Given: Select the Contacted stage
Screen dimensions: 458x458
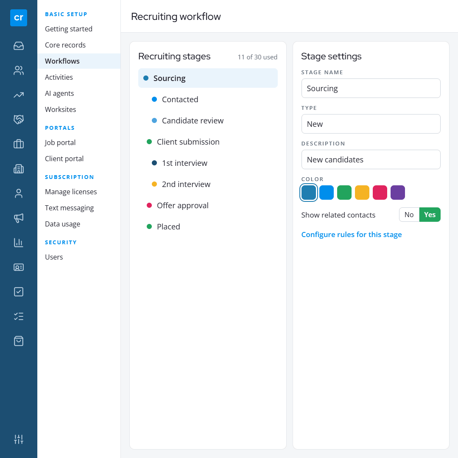Looking at the screenshot, I should (x=208, y=99).
